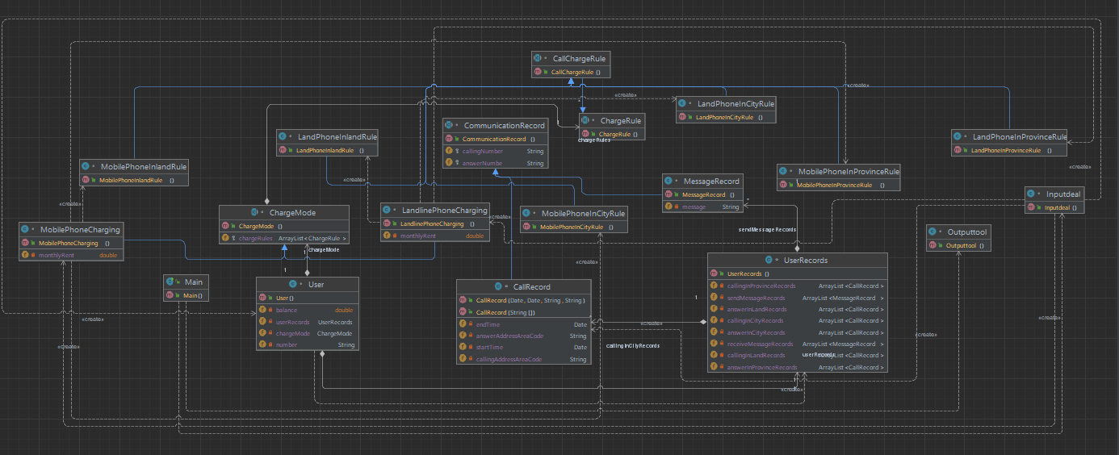Select the answerInProvinceRecords field in UserRecords
Viewport: 1119px width, 455px height.
point(797,367)
